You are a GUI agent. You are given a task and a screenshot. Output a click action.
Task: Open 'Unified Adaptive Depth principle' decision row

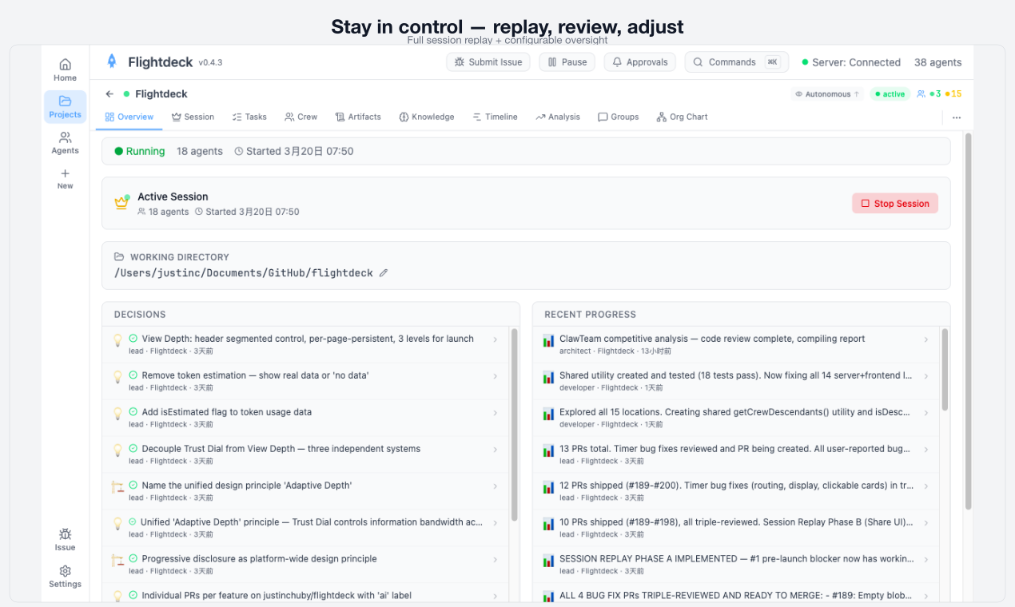point(306,527)
